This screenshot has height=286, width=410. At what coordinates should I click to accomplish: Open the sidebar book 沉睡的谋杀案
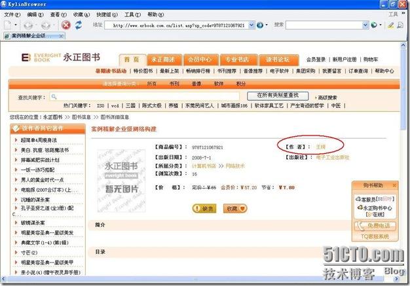35,200
